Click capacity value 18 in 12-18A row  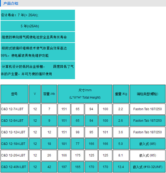coord(49,144)
